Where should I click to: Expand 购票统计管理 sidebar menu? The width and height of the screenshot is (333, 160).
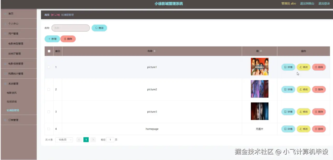[x=19, y=74]
